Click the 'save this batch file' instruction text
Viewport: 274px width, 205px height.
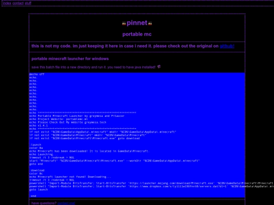pos(93,67)
